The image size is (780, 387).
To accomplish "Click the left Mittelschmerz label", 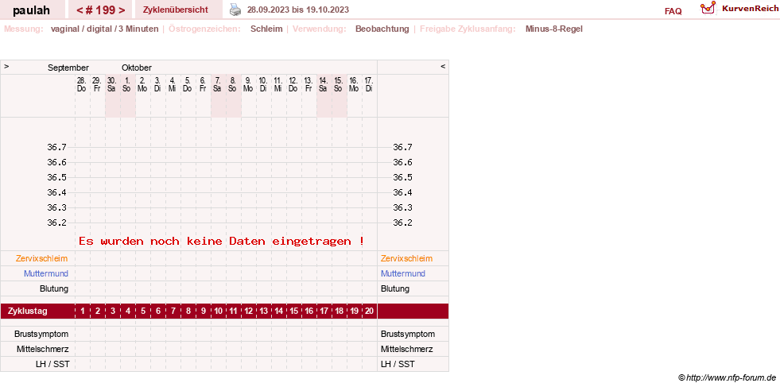I will (42, 349).
